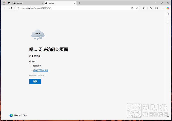Open the 检查代理和防火墙 link
This screenshot has height=121, width=172.
pos(41,70)
